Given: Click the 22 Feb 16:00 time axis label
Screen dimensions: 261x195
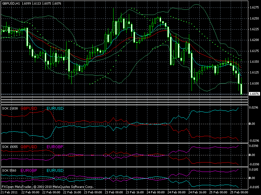Looking at the screenshot, I should [72, 192].
